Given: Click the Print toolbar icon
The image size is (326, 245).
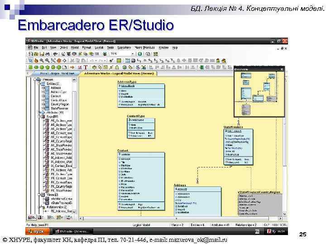Looking at the screenshot, I should (48, 54).
